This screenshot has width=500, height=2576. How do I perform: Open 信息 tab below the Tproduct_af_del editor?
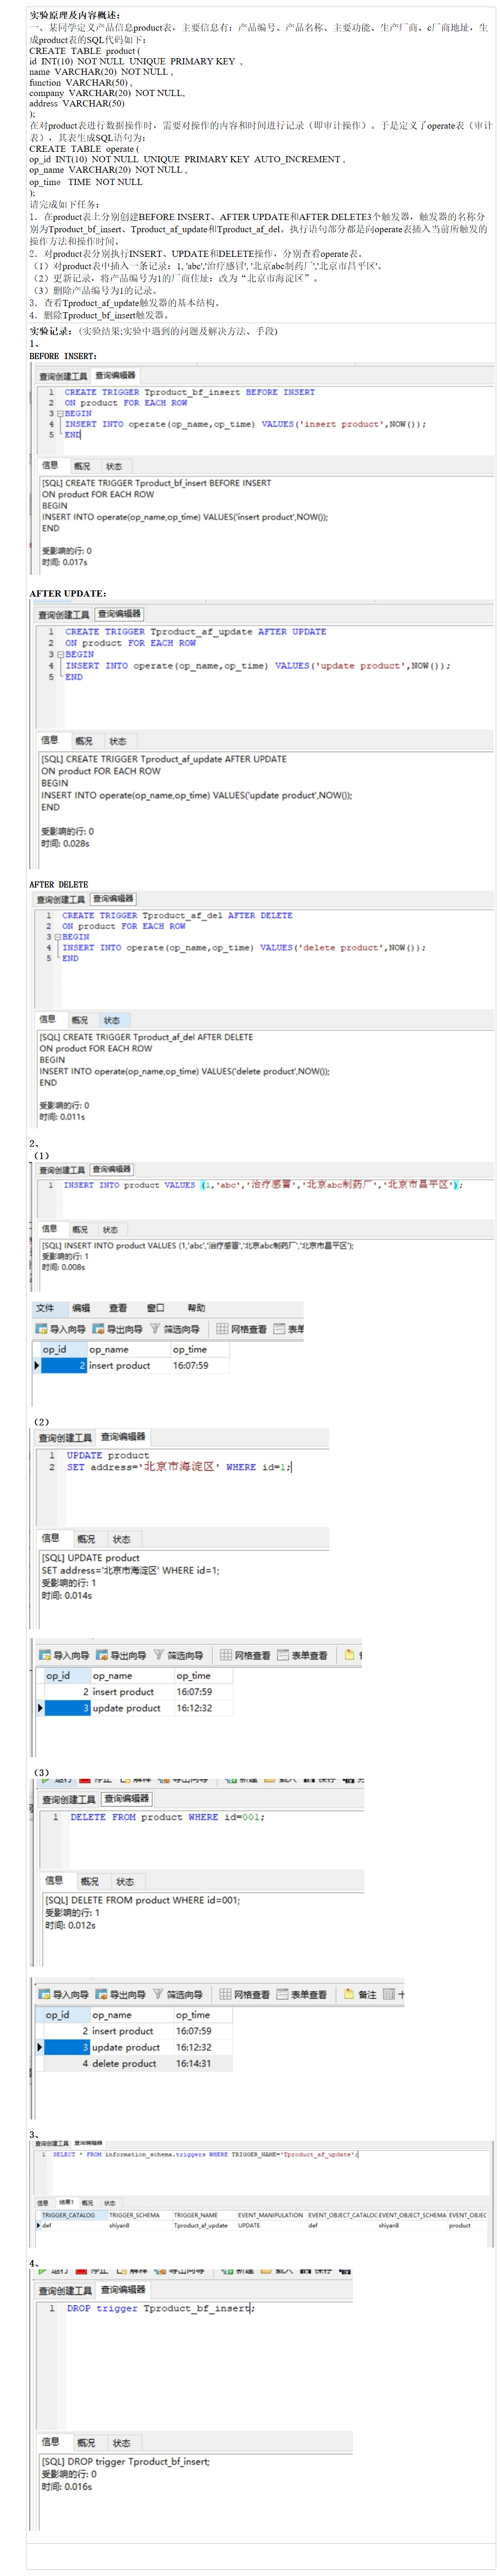(47, 1019)
